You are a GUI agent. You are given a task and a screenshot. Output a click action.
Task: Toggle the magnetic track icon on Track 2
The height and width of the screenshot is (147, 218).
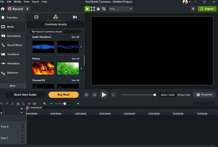pos(22,127)
